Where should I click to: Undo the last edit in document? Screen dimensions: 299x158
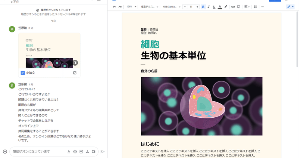114,7
